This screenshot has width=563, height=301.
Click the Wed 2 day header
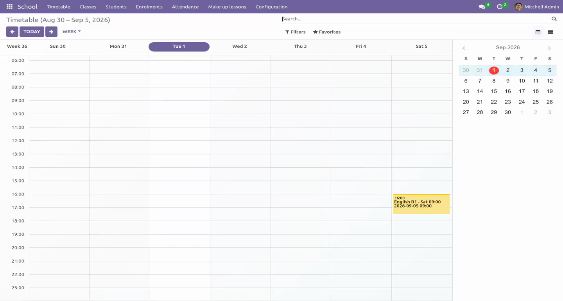pyautogui.click(x=240, y=47)
